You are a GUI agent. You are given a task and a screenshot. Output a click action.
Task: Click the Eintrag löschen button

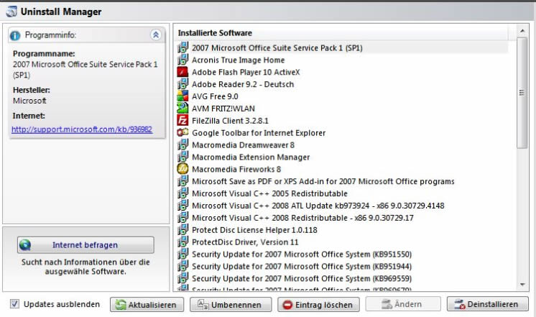pos(318,304)
